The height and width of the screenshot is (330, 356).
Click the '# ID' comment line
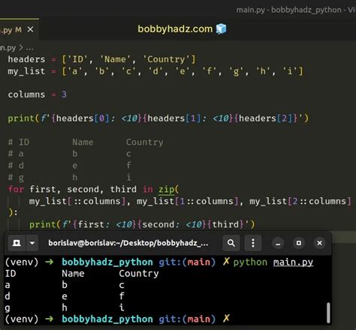tap(19, 142)
